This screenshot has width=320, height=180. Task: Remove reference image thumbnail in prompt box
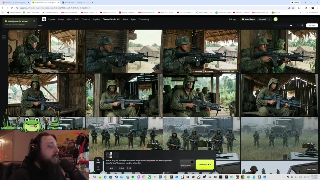point(109,155)
